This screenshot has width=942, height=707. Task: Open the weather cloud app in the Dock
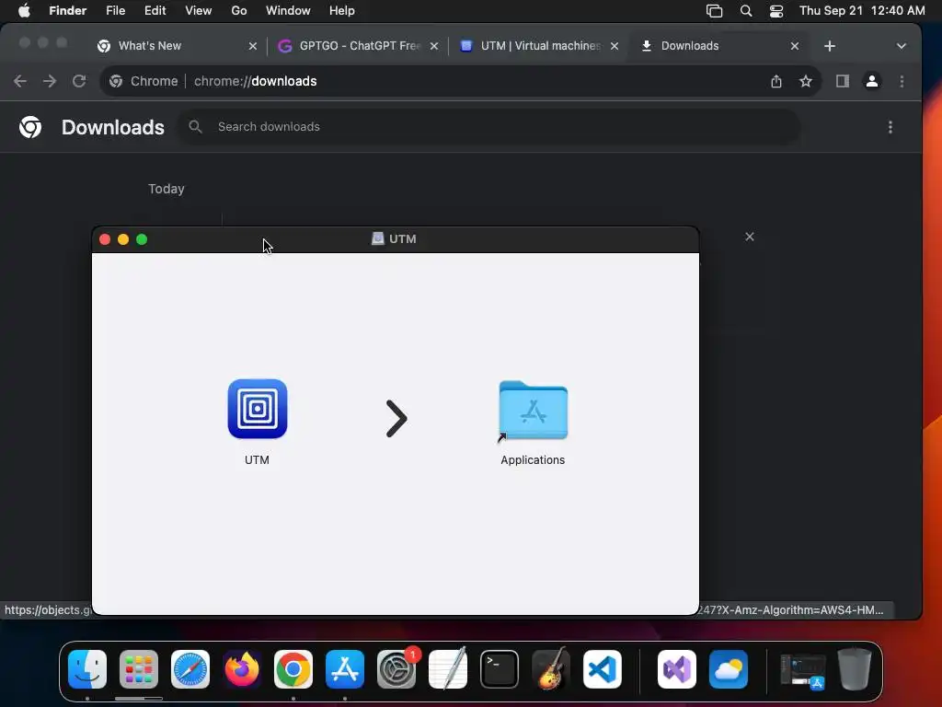pyautogui.click(x=729, y=669)
